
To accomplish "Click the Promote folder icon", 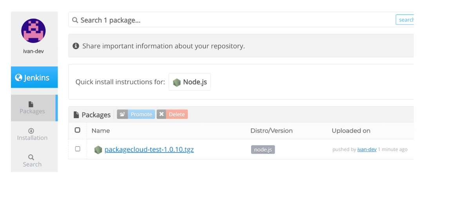I will click(122, 114).
